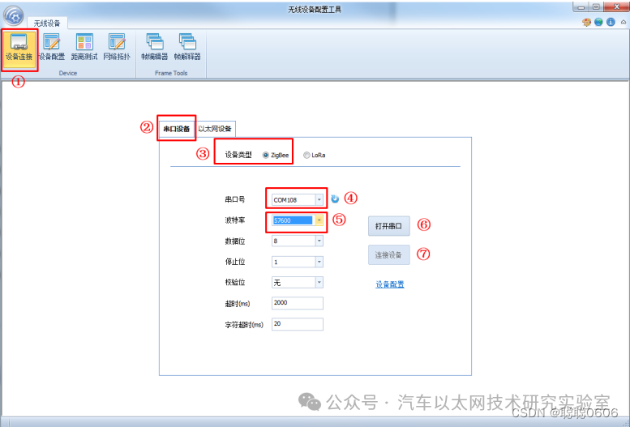Screen dimensions: 630x427
Task: Select the 无线设备 ribbon tab
Action: pyautogui.click(x=47, y=23)
